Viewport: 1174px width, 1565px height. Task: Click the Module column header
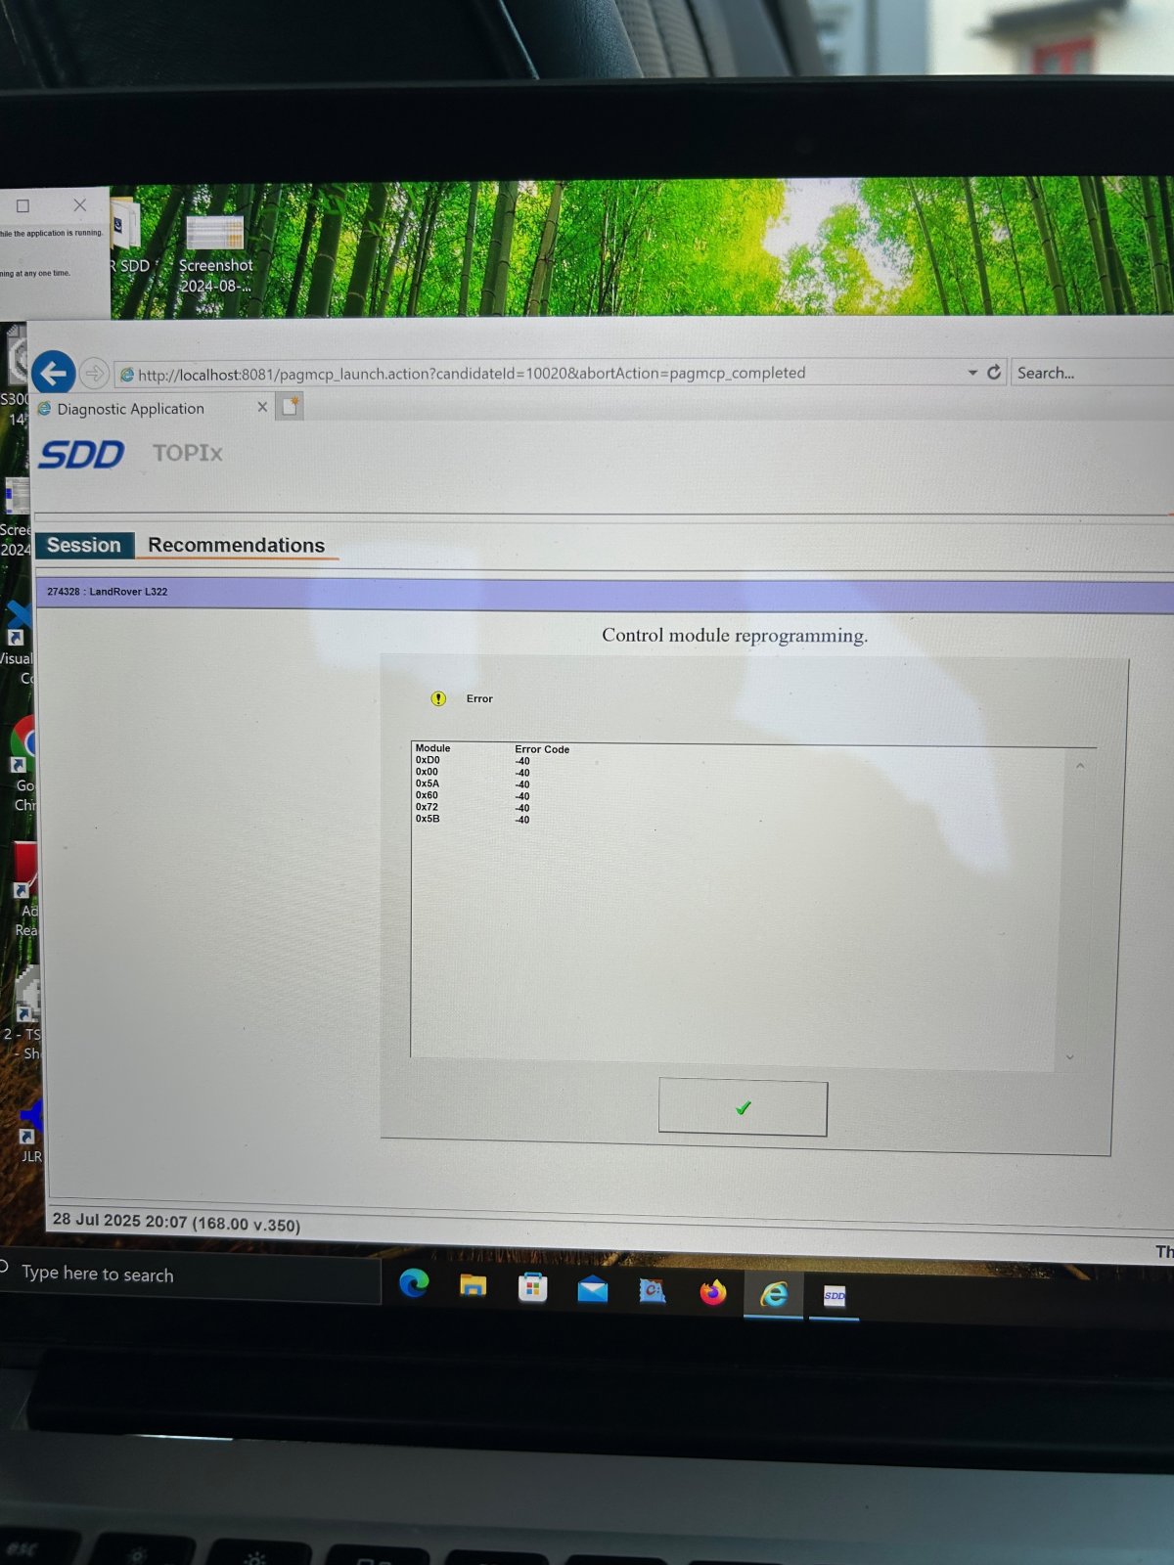[x=432, y=748]
